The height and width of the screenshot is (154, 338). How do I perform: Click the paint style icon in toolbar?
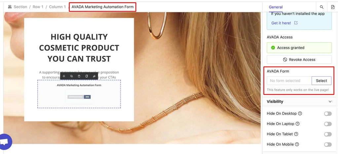click(94, 76)
